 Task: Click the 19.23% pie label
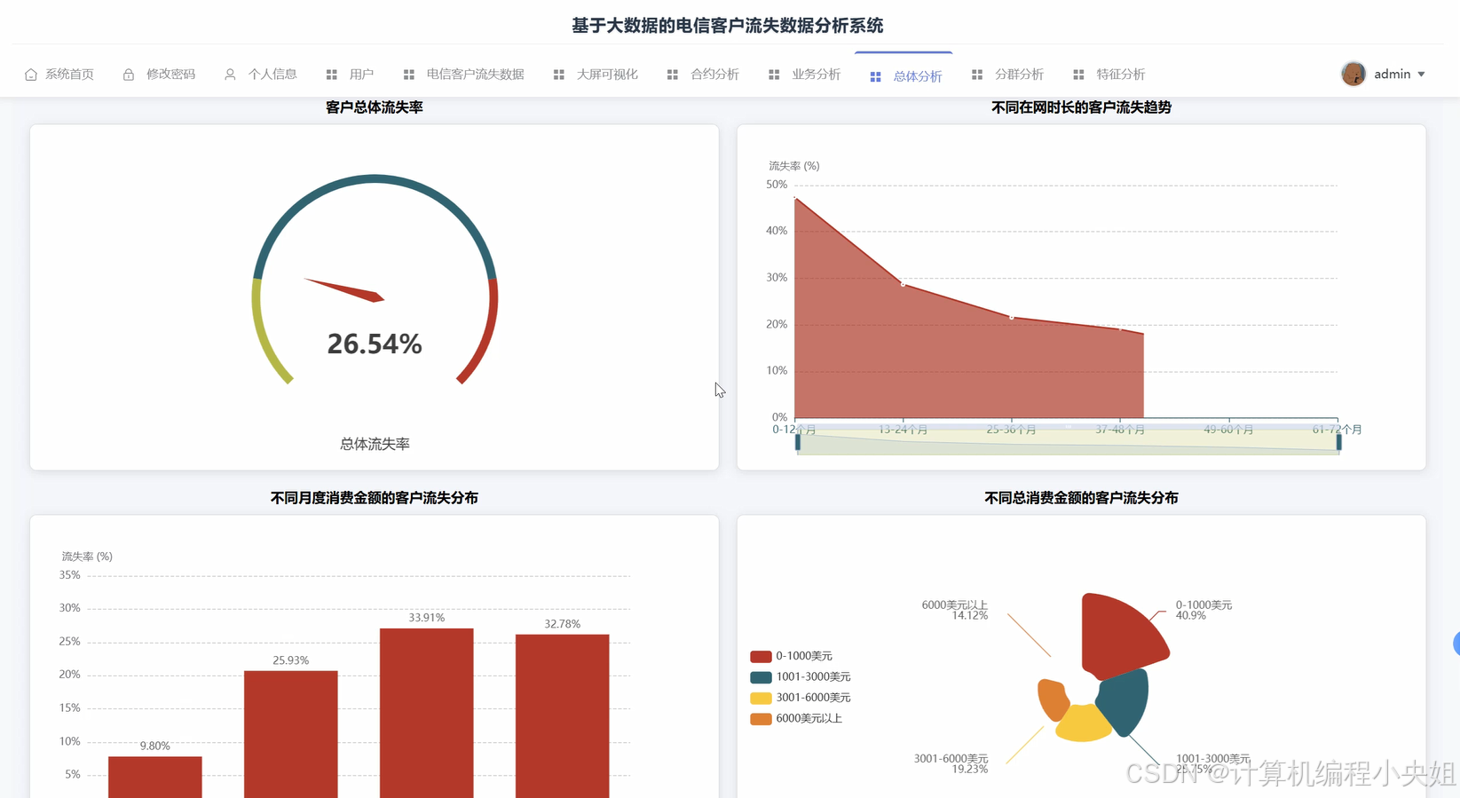click(x=969, y=770)
